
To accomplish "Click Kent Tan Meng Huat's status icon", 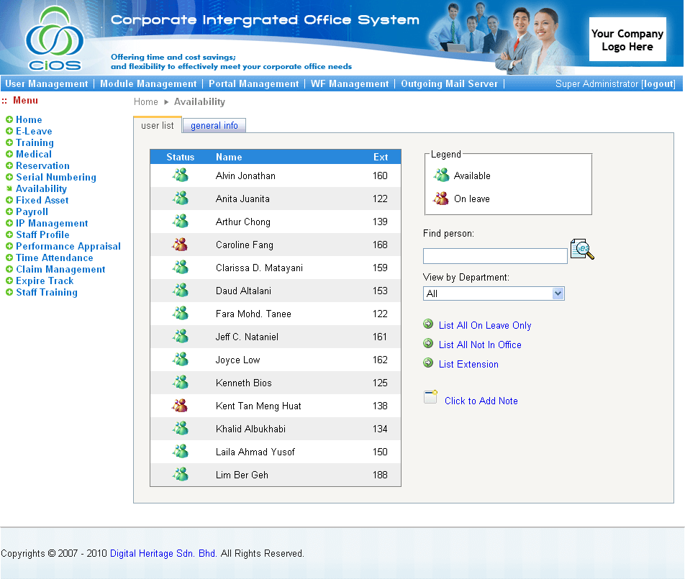I will tap(180, 406).
